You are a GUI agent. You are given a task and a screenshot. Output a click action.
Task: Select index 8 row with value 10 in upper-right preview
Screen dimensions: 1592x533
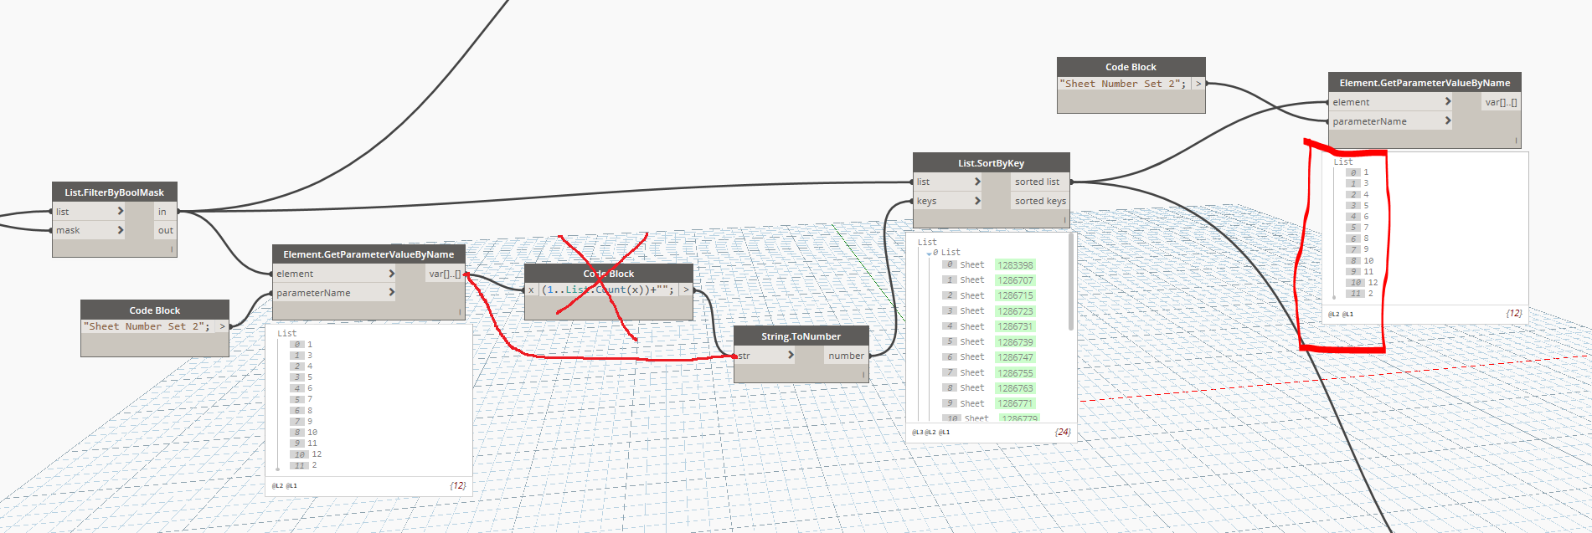point(1360,261)
